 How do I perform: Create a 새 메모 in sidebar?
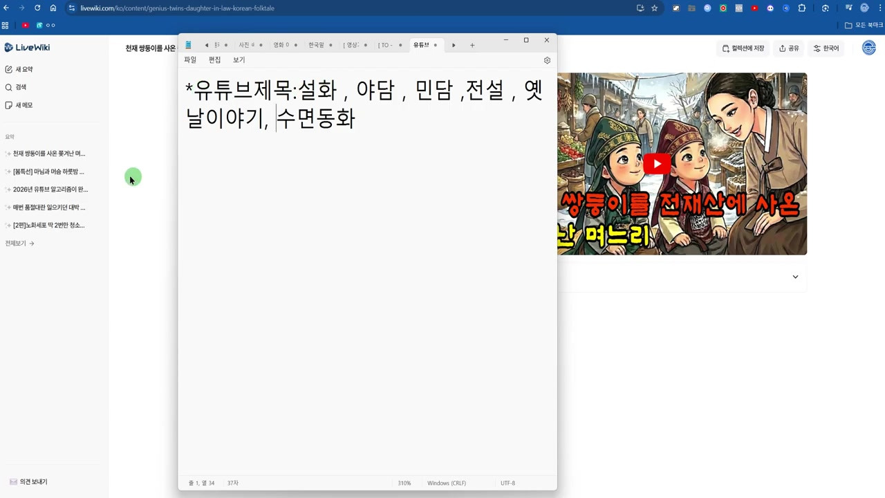(x=19, y=105)
